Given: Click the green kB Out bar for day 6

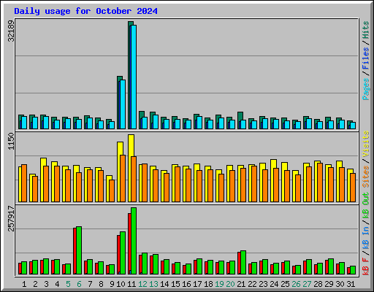Looking at the screenshot, I should pos(79,250).
